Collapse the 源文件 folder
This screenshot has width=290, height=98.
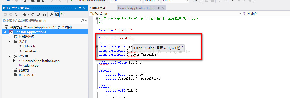pos(9,56)
